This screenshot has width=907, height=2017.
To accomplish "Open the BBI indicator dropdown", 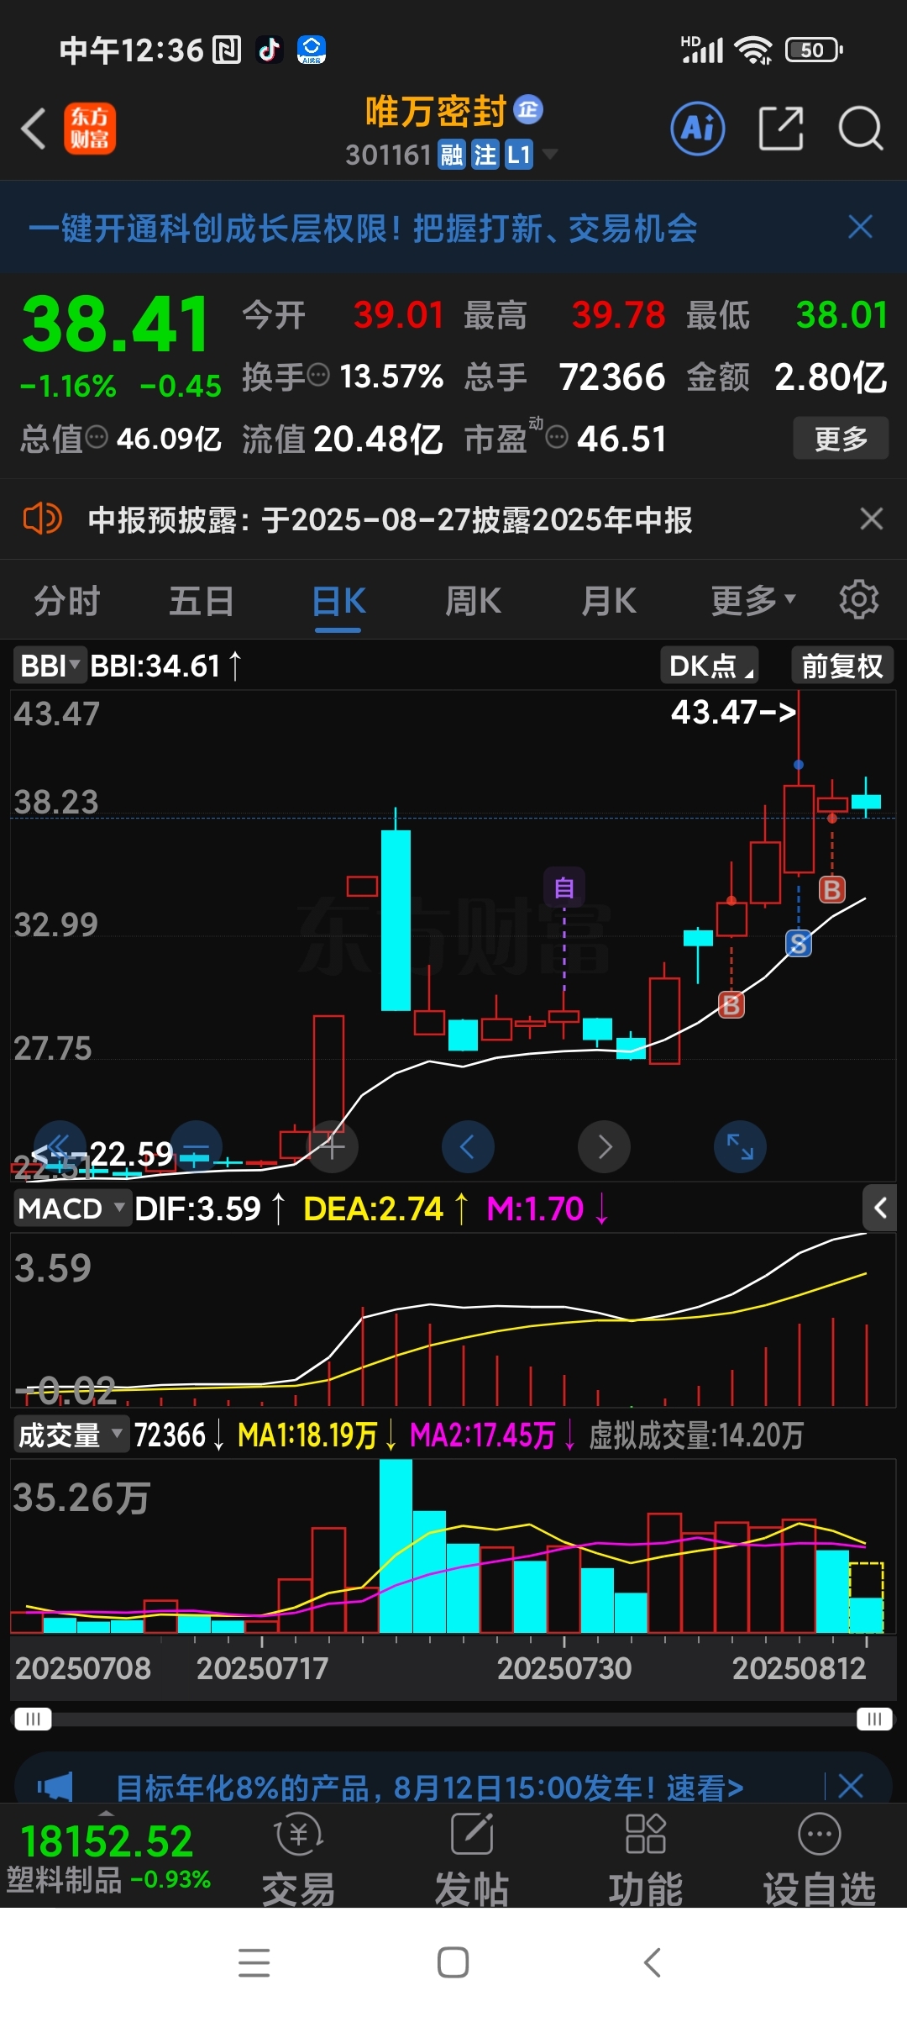I will coord(50,666).
